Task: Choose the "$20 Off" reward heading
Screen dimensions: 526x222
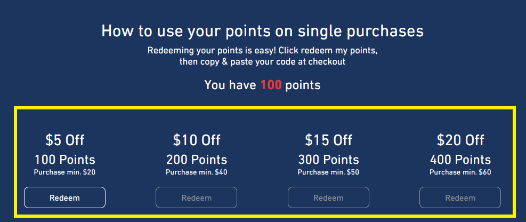Action: point(460,140)
